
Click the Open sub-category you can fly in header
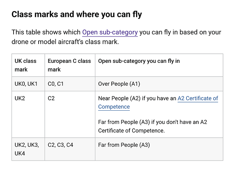coord(159,65)
